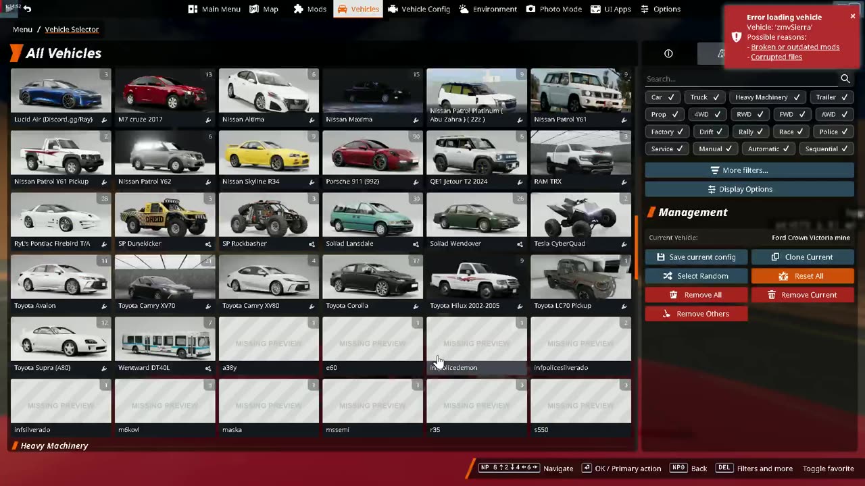Screen dimensions: 865x486
Task: Click the orange Reset All button
Action: pos(803,276)
